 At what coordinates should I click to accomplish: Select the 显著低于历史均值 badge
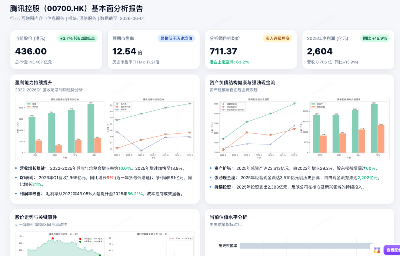click(176, 38)
